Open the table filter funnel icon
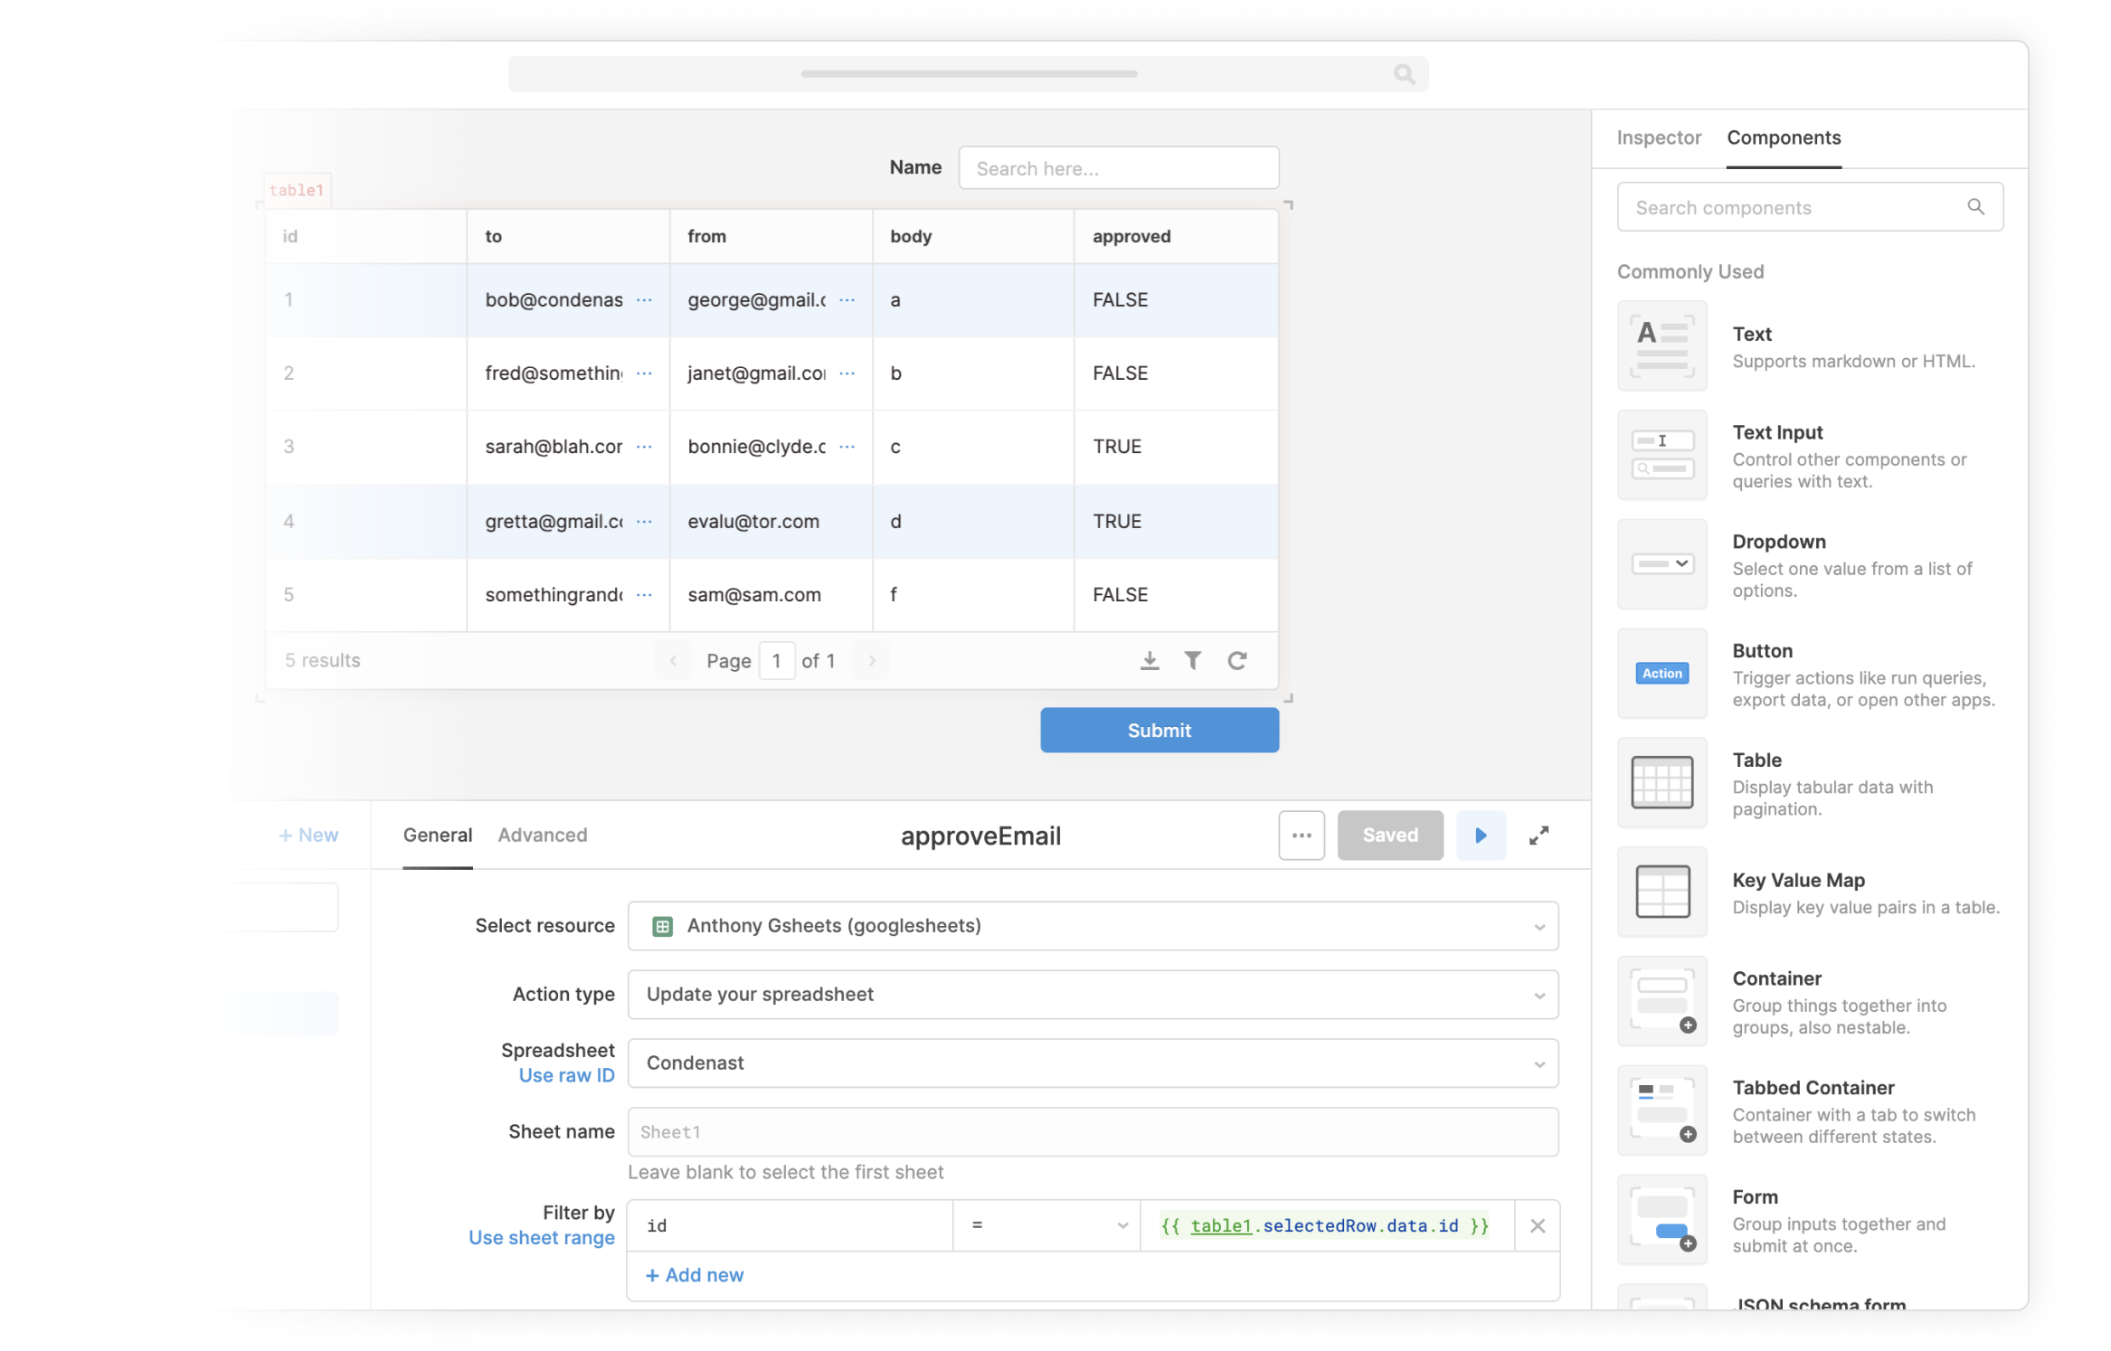Viewport: 2111px width, 1351px height. click(1193, 661)
